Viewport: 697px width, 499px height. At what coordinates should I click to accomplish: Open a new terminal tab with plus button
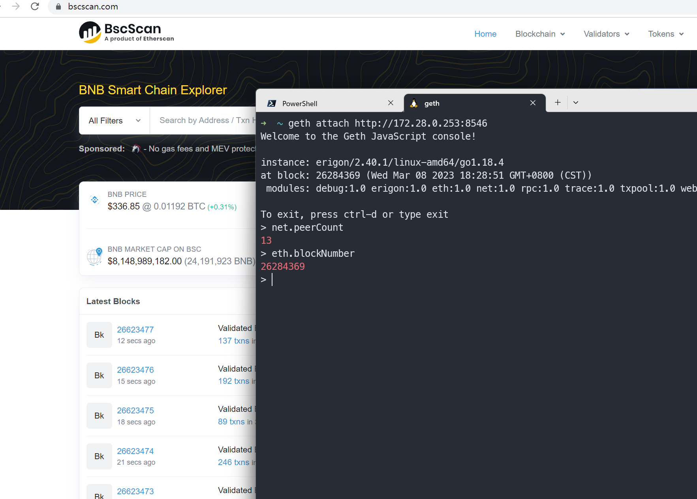(x=557, y=102)
